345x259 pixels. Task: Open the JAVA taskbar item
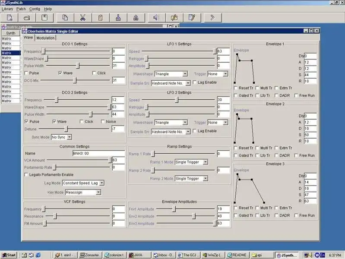tap(139, 255)
